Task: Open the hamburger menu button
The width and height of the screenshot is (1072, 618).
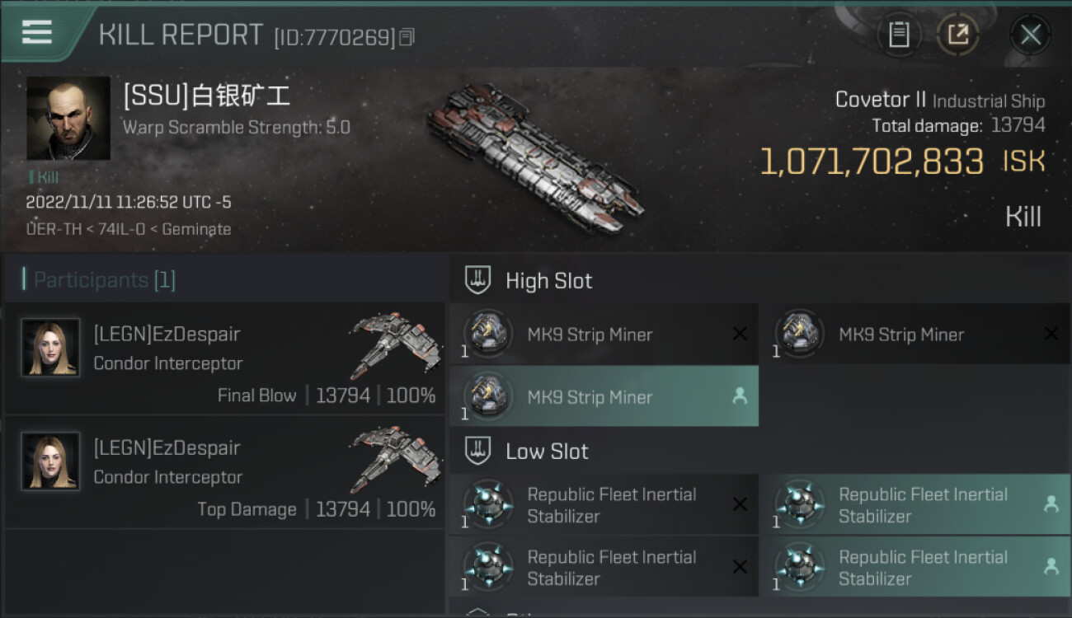Action: [x=37, y=33]
